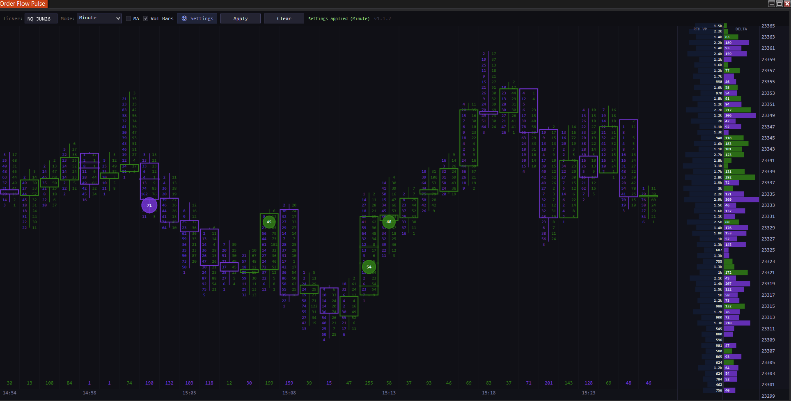Click the purple delta bar labeled 369
This screenshot has width=791, height=401.
tap(741, 199)
